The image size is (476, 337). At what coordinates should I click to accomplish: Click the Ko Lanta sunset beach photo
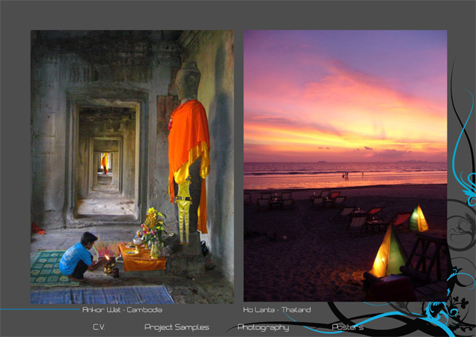coord(345,166)
